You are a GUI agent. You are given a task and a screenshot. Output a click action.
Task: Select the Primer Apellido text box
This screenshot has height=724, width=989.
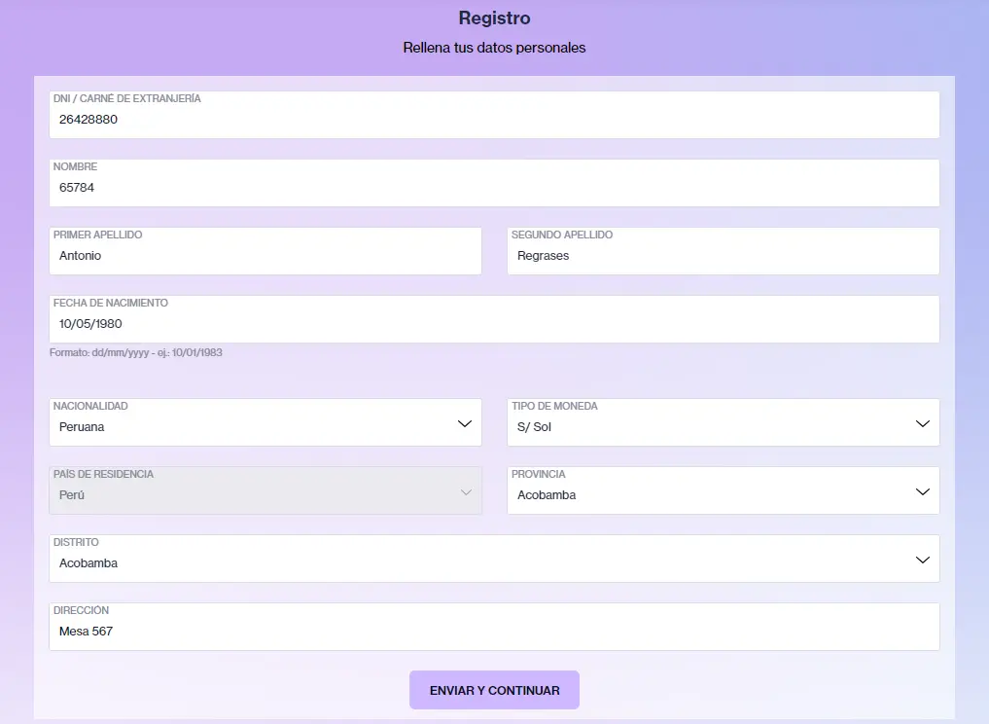tap(265, 255)
